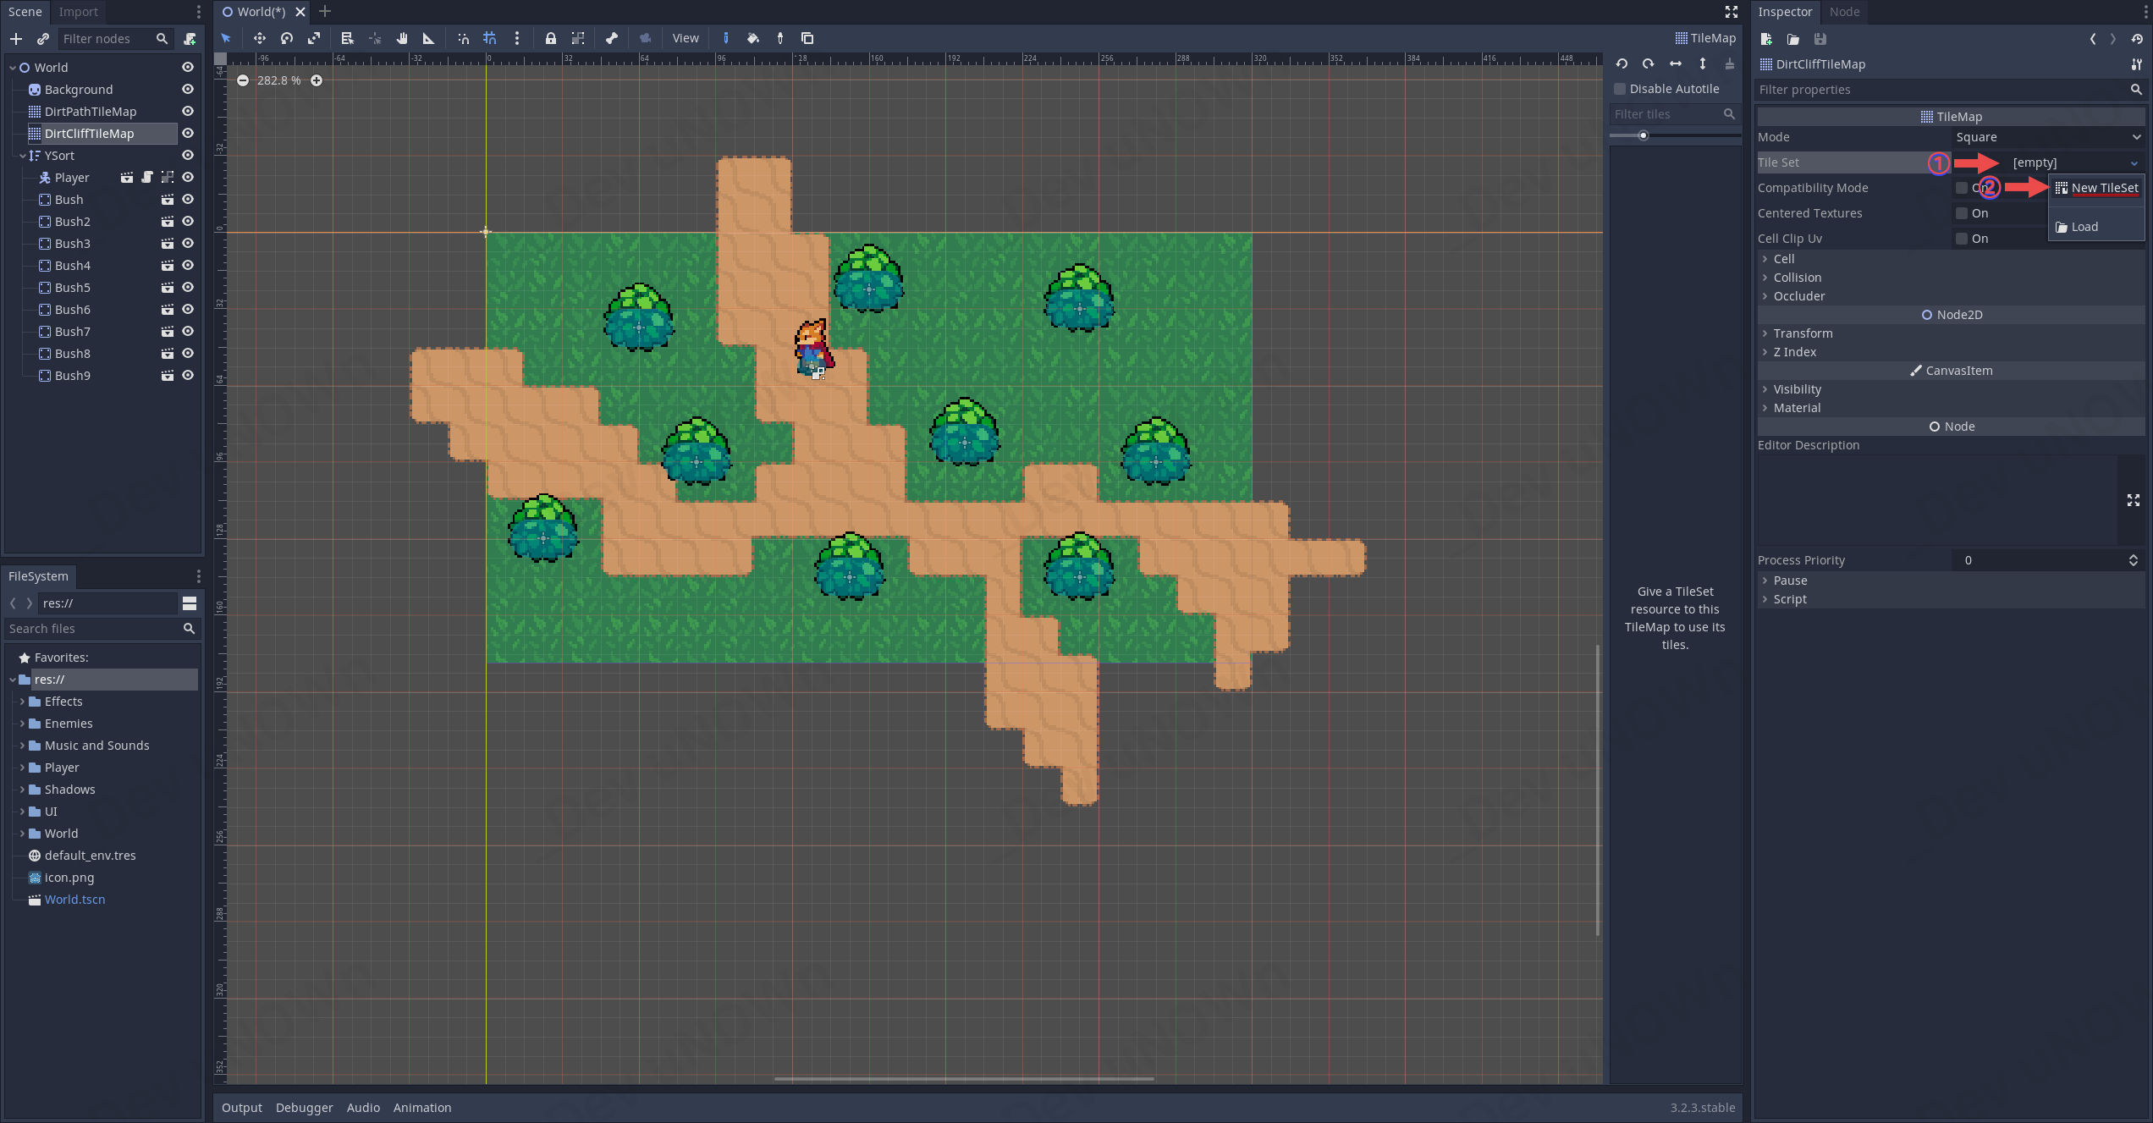
Task: Select the Move mode tool
Action: [259, 38]
